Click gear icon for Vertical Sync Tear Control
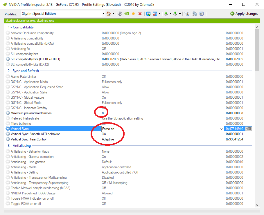The width and height of the screenshot is (264, 215). (8, 139)
